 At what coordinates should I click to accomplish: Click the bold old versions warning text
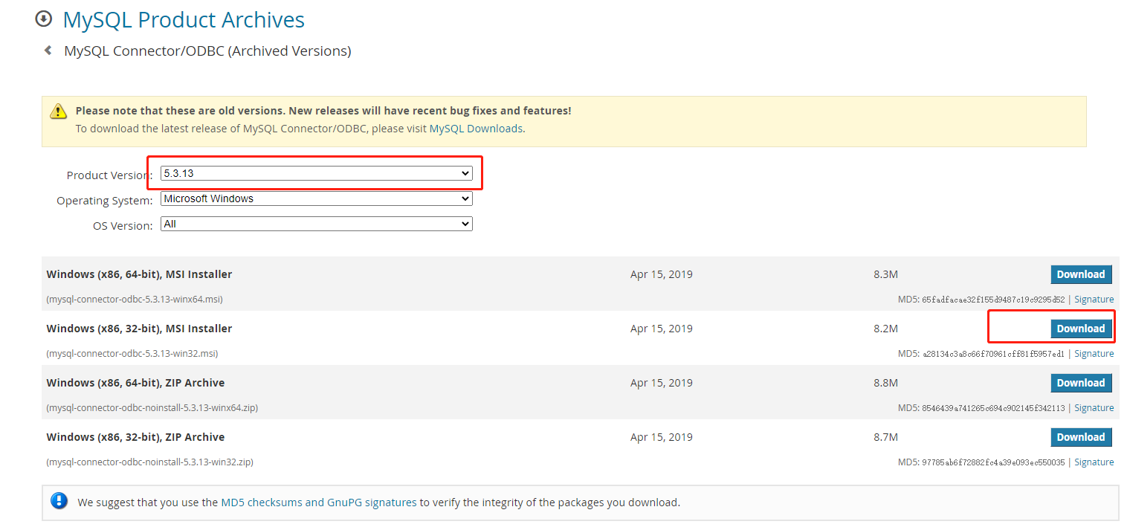click(323, 111)
